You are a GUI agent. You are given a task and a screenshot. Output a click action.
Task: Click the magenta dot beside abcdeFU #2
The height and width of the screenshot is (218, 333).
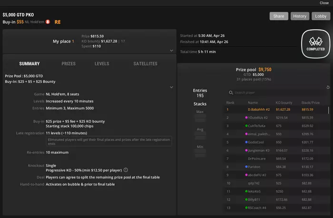[246, 175]
